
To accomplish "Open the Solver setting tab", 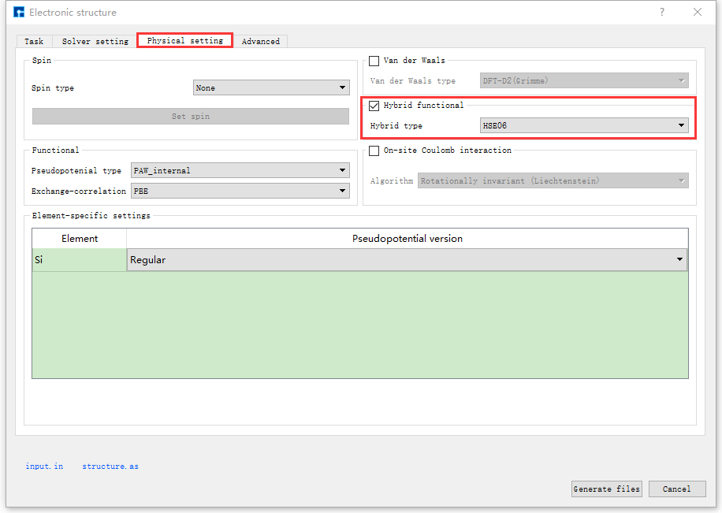I will 95,41.
